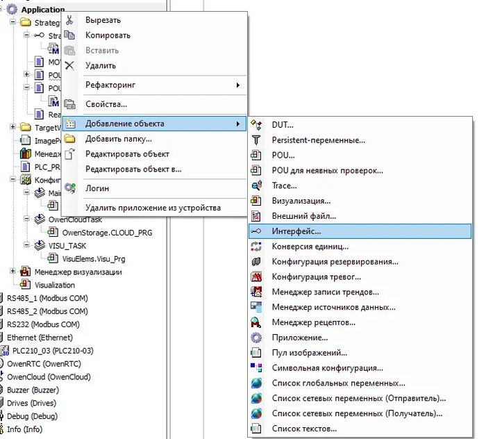Select the OwenCloud (OwenCloud) device node
The width and height of the screenshot is (486, 439).
click(49, 377)
